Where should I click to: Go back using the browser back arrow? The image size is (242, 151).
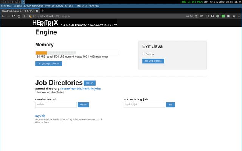pos(3,16)
